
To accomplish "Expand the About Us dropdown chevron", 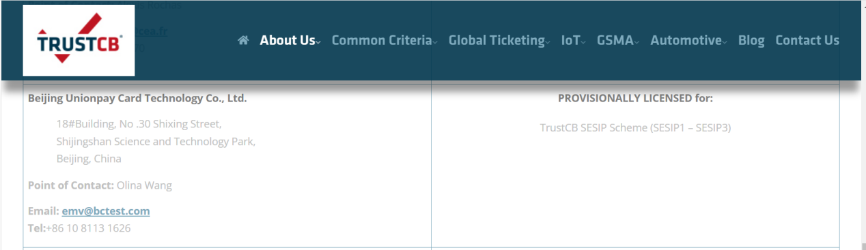I will pos(318,42).
